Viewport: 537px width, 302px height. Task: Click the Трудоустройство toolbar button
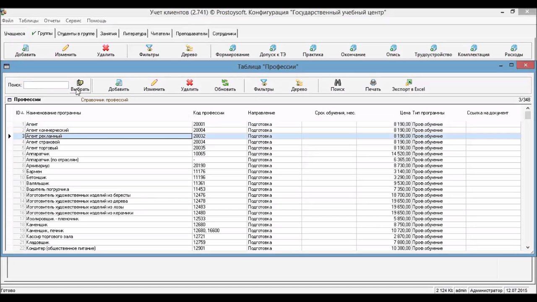pos(433,51)
